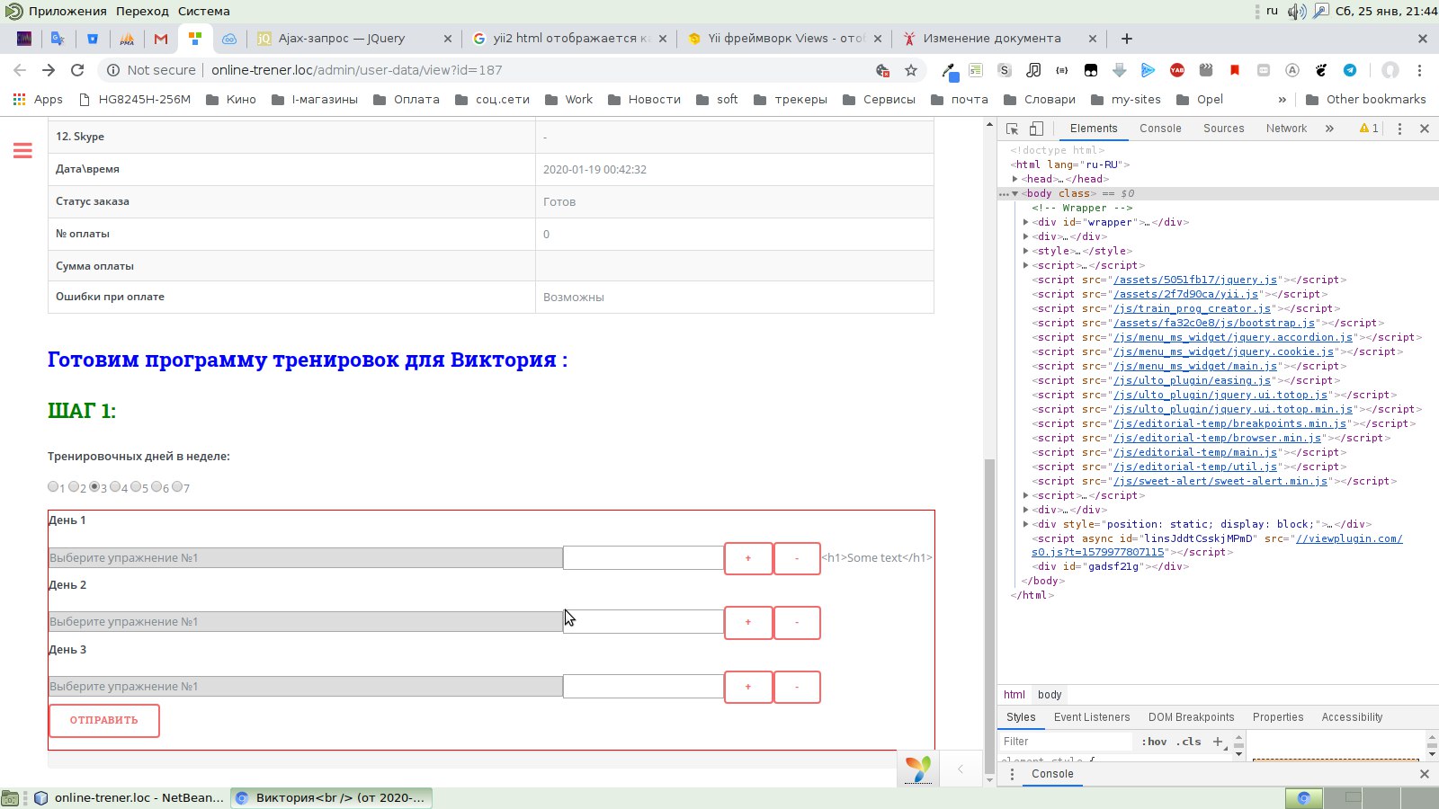Close the DevTools panel
Screen dimensions: 1439x809
point(1425,129)
